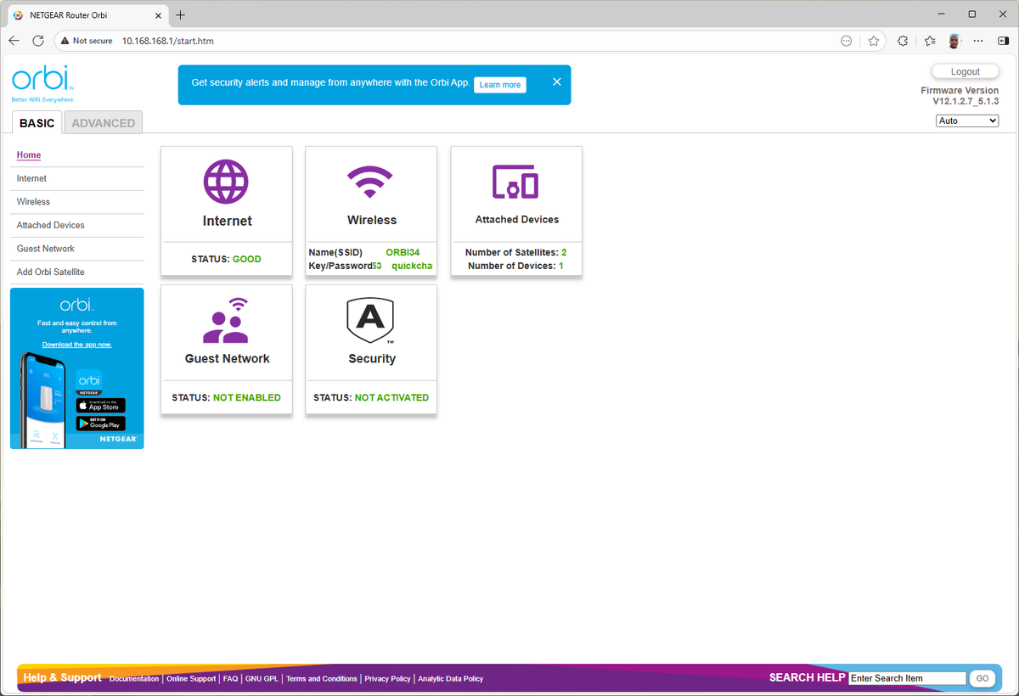The image size is (1019, 696).
Task: Add this page to favorites star
Action: click(874, 41)
